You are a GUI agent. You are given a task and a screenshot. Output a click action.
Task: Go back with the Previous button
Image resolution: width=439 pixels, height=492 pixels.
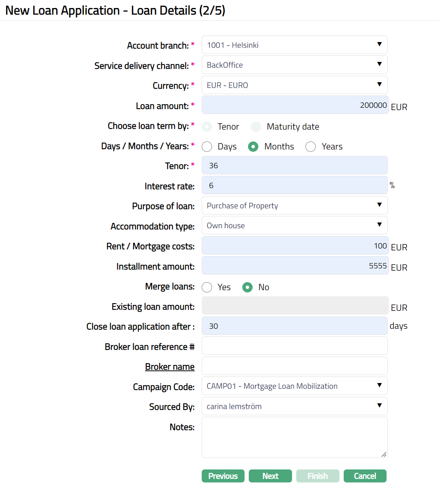tap(223, 476)
